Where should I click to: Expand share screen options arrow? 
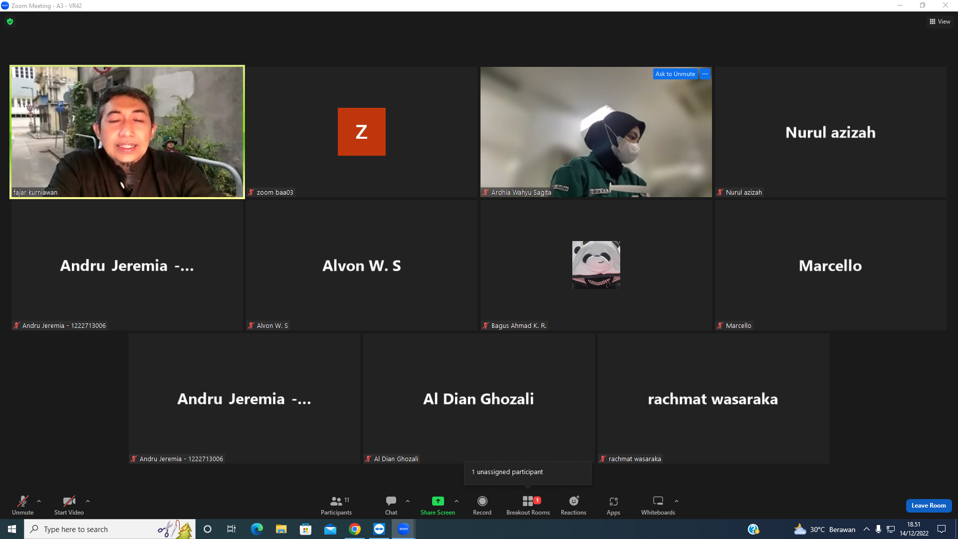pos(457,501)
